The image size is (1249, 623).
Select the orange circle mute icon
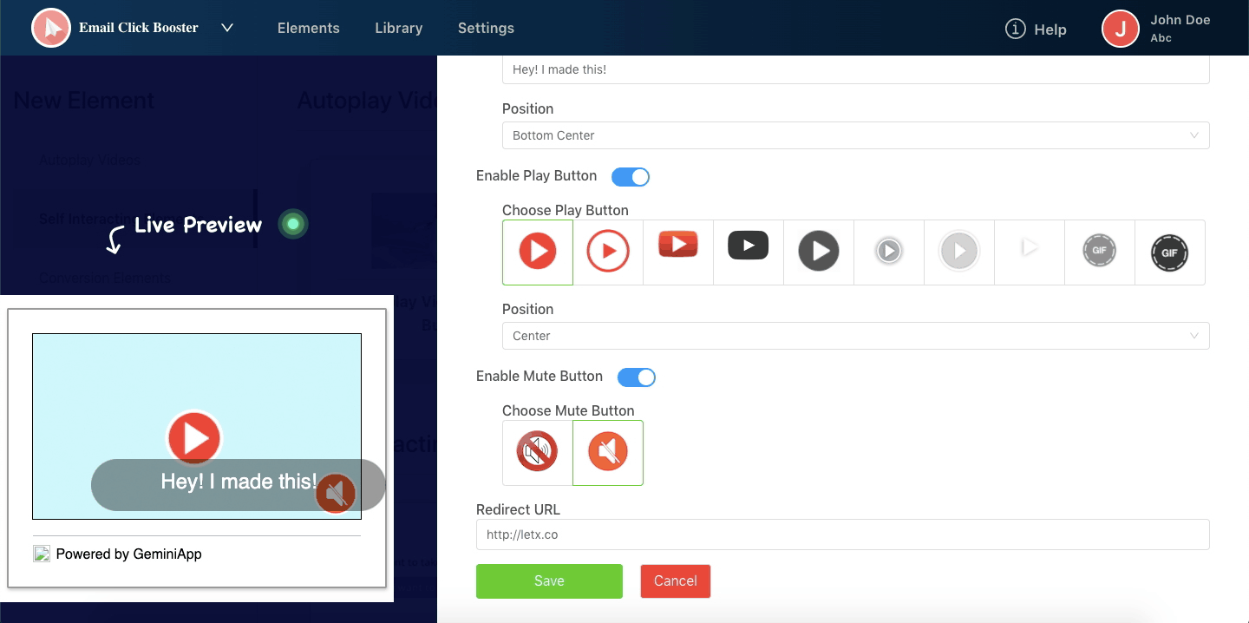[608, 452]
